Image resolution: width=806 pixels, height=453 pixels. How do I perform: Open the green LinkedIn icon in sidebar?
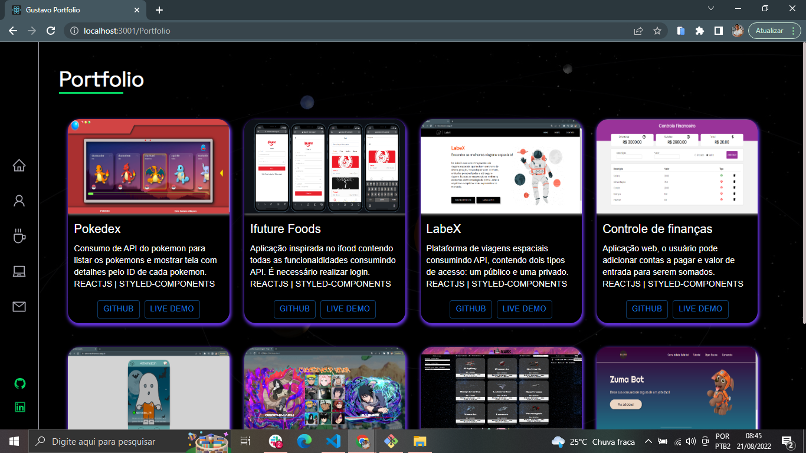tap(20, 407)
